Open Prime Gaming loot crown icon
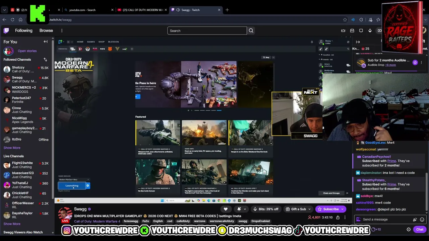The image size is (429, 241). pyautogui.click(x=343, y=31)
